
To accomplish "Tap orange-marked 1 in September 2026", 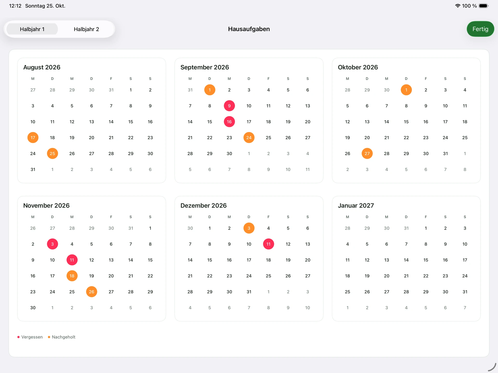I will point(210,90).
